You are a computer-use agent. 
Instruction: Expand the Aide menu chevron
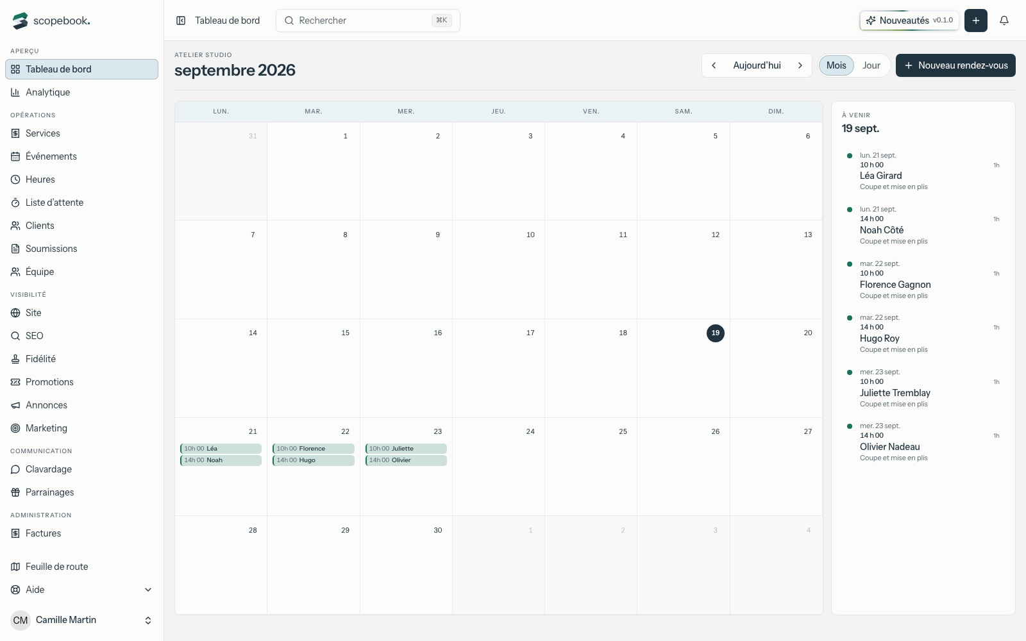click(148, 590)
